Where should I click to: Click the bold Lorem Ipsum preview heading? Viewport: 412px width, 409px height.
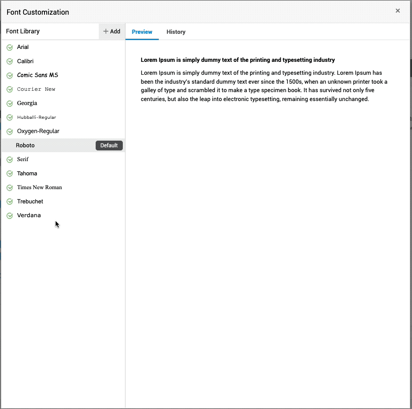click(238, 60)
